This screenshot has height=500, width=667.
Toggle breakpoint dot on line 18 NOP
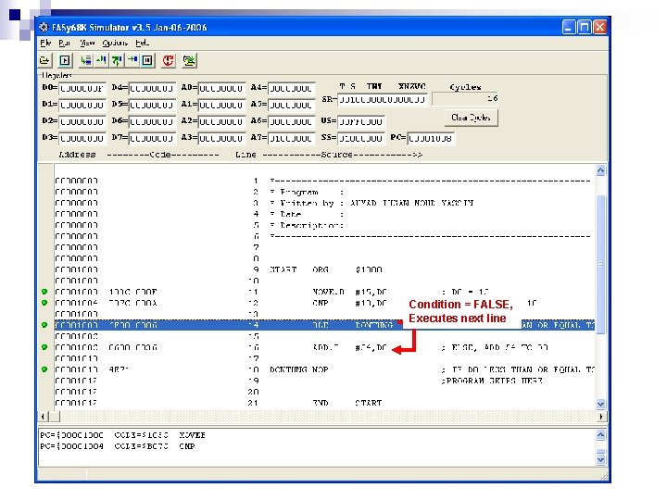tap(44, 369)
